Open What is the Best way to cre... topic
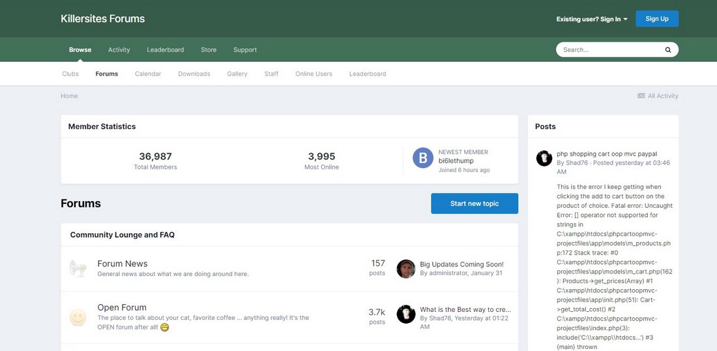 [465, 309]
